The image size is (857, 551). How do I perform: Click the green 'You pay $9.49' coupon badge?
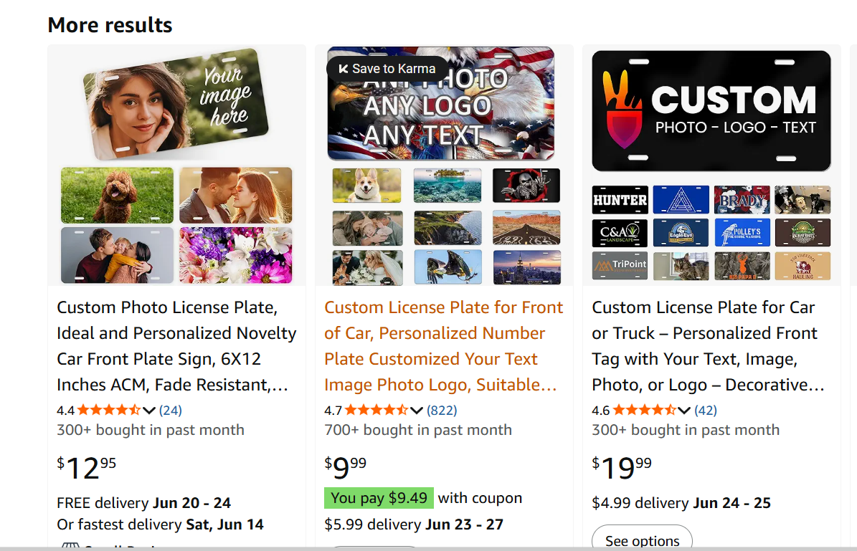click(x=379, y=498)
